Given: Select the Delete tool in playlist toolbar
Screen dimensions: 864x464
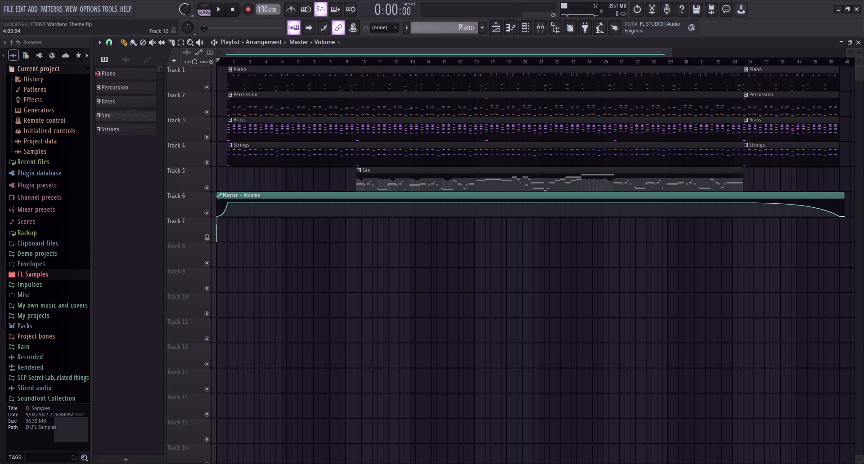Looking at the screenshot, I should [x=143, y=42].
